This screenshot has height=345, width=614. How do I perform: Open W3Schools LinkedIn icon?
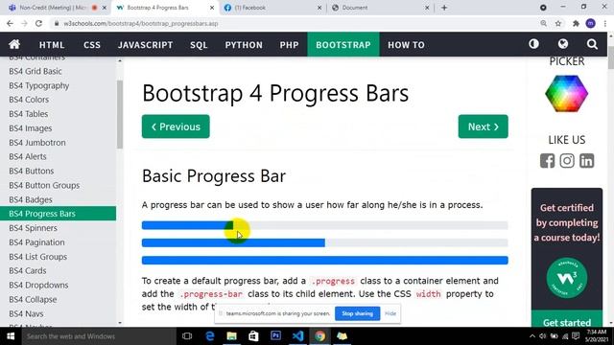[x=586, y=161]
